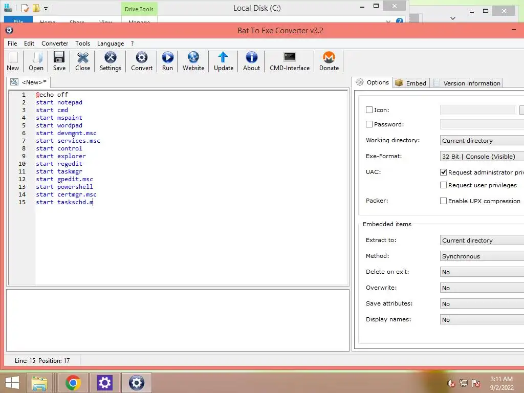Image resolution: width=524 pixels, height=393 pixels.
Task: Click the muted volume tray icon
Action: pos(451,383)
